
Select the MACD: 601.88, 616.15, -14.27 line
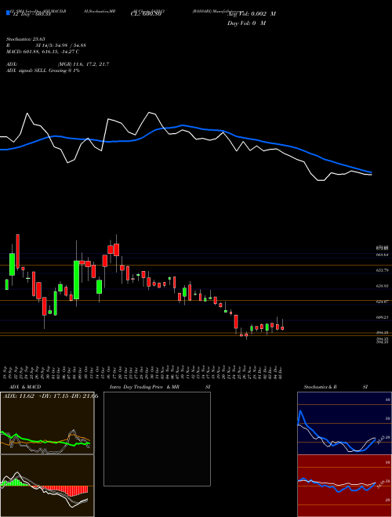coord(43,52)
